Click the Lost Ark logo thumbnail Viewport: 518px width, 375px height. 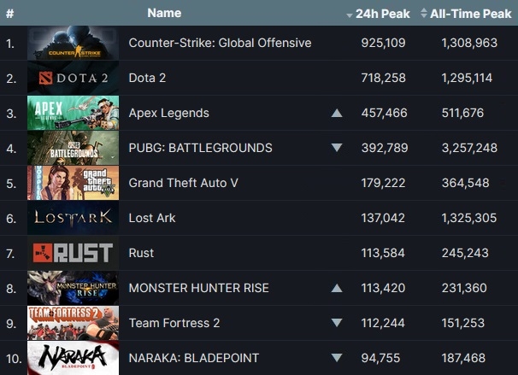[73, 218]
